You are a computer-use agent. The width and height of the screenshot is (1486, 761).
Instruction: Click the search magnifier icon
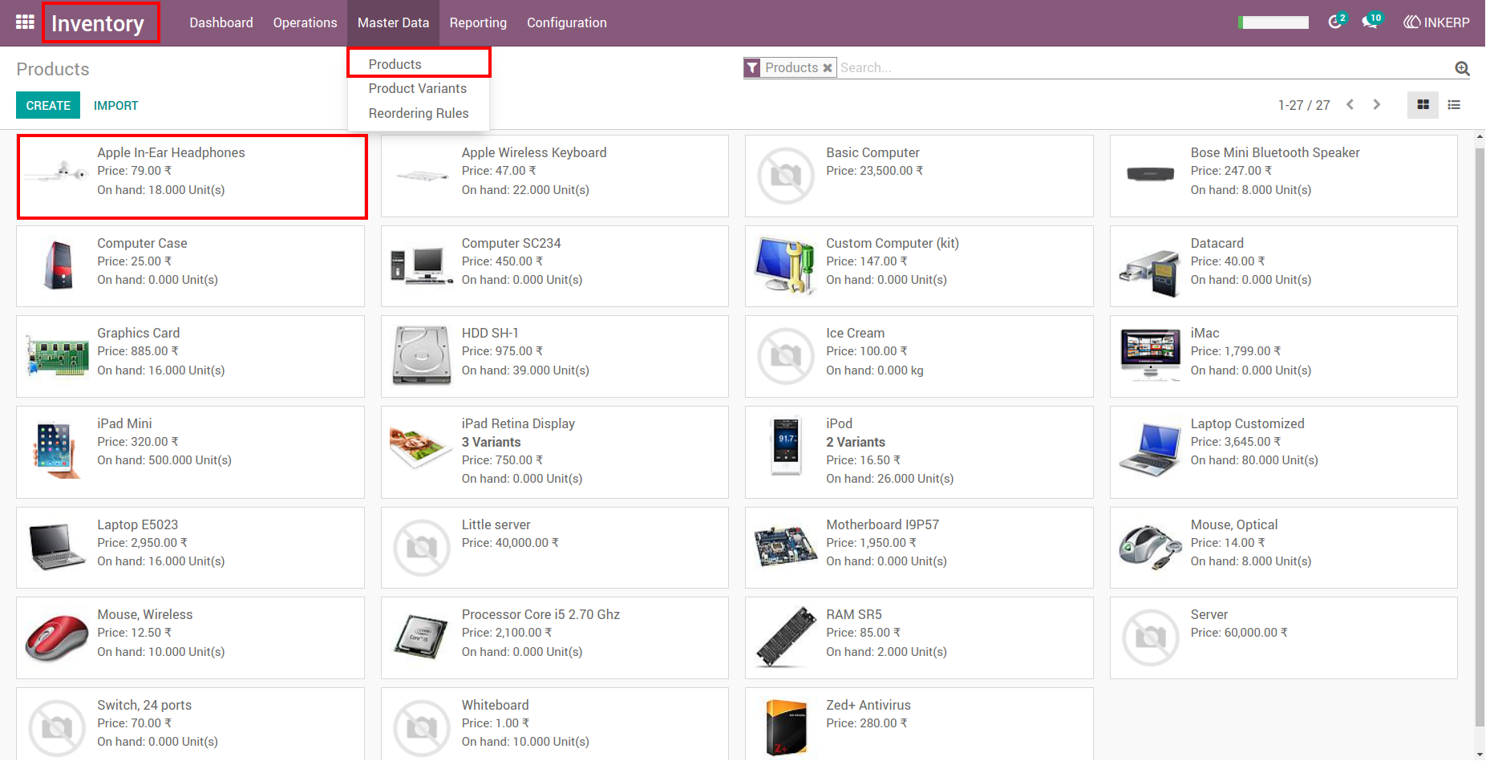point(1462,68)
